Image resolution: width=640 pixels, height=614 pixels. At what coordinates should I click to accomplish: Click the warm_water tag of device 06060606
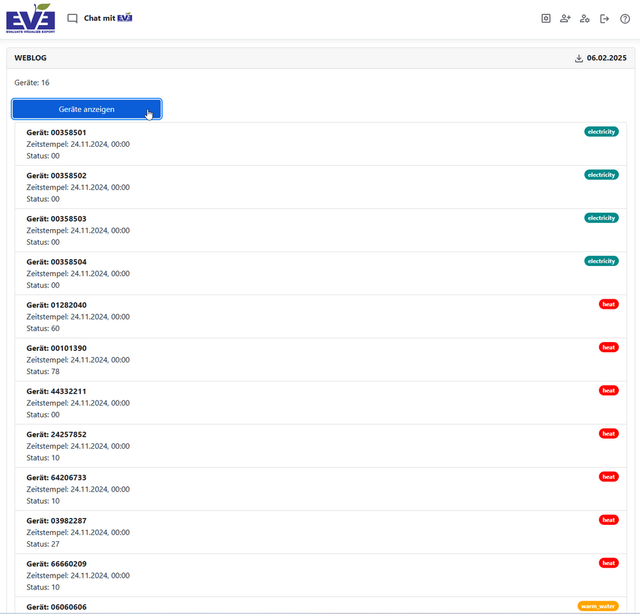pos(598,606)
